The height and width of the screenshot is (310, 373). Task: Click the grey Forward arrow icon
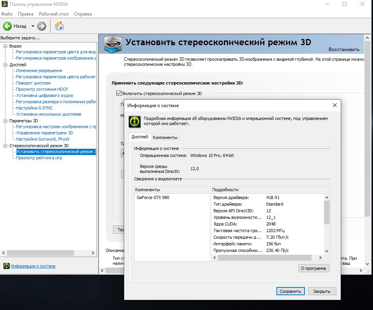[42, 26]
